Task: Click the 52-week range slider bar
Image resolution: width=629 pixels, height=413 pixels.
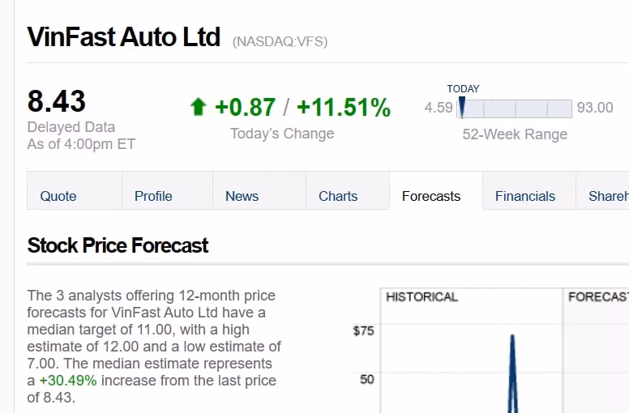Action: click(x=514, y=109)
